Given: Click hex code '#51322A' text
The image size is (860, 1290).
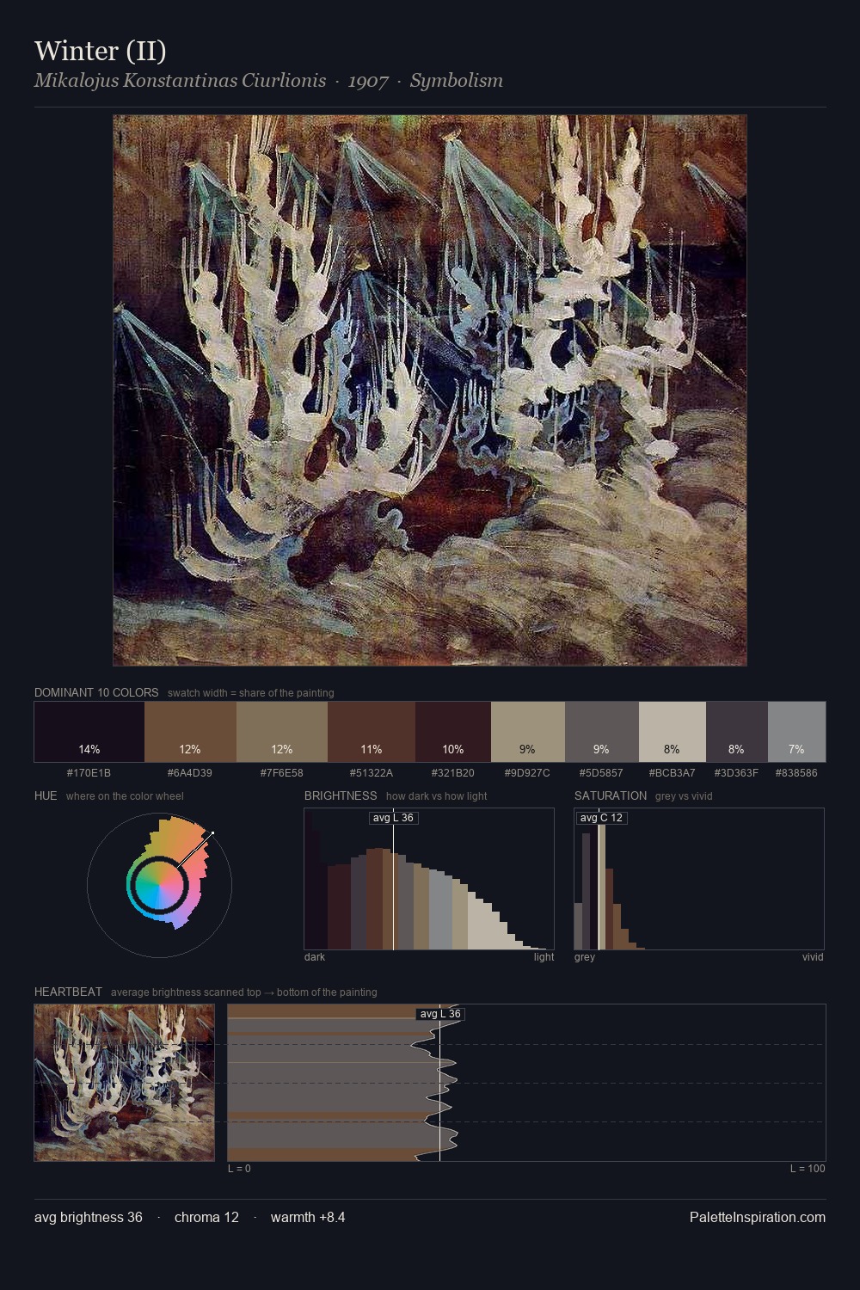Looking at the screenshot, I should [372, 772].
